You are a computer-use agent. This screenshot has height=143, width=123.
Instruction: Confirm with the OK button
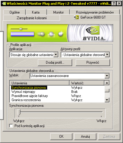click(61, 137)
